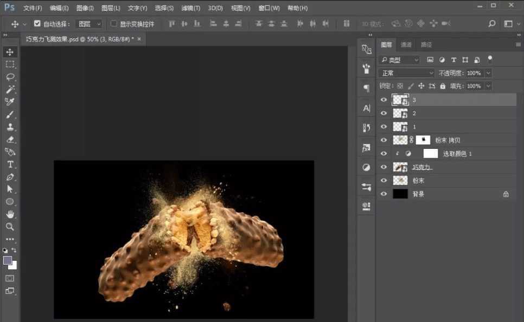Click the 填充 fill percentage field
Image resolution: width=524 pixels, height=322 pixels.
(x=474, y=86)
